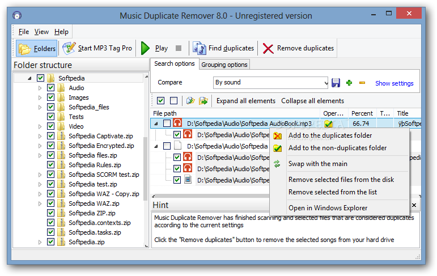Click Find duplicates in the toolbar
This screenshot has width=437, height=276.
pos(223,48)
